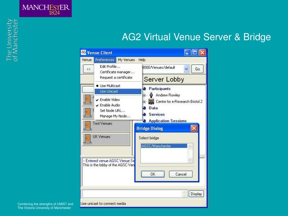Click the chat text input field
The image size is (288, 216).
pos(132,194)
